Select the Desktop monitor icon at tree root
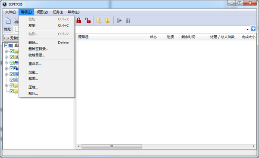The width and height of the screenshot is (259, 158). [11, 46]
